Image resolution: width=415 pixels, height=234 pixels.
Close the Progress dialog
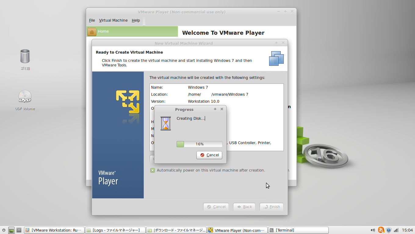pyautogui.click(x=222, y=109)
